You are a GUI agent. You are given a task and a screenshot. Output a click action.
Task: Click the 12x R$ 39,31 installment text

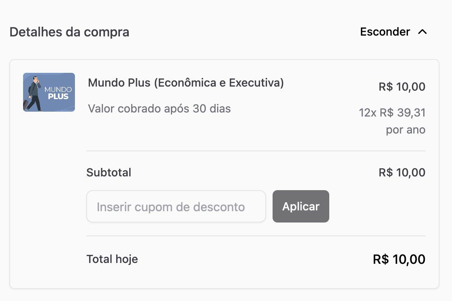coord(392,112)
